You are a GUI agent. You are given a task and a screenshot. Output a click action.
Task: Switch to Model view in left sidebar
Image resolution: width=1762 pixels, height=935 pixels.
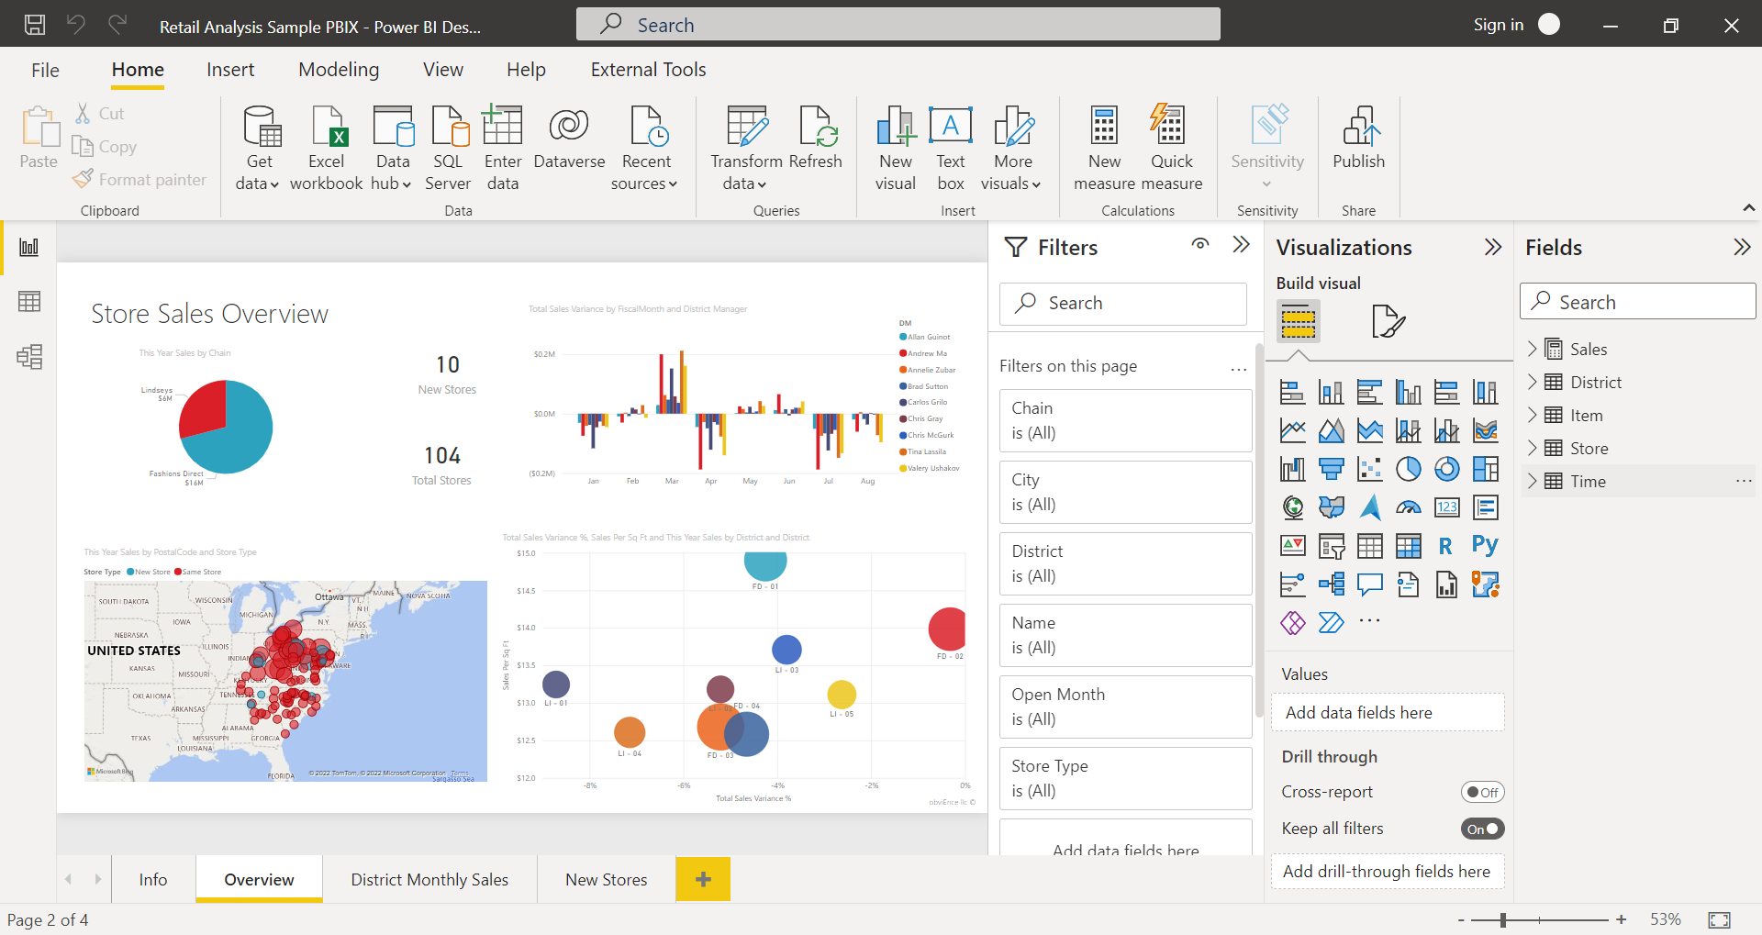(x=28, y=357)
